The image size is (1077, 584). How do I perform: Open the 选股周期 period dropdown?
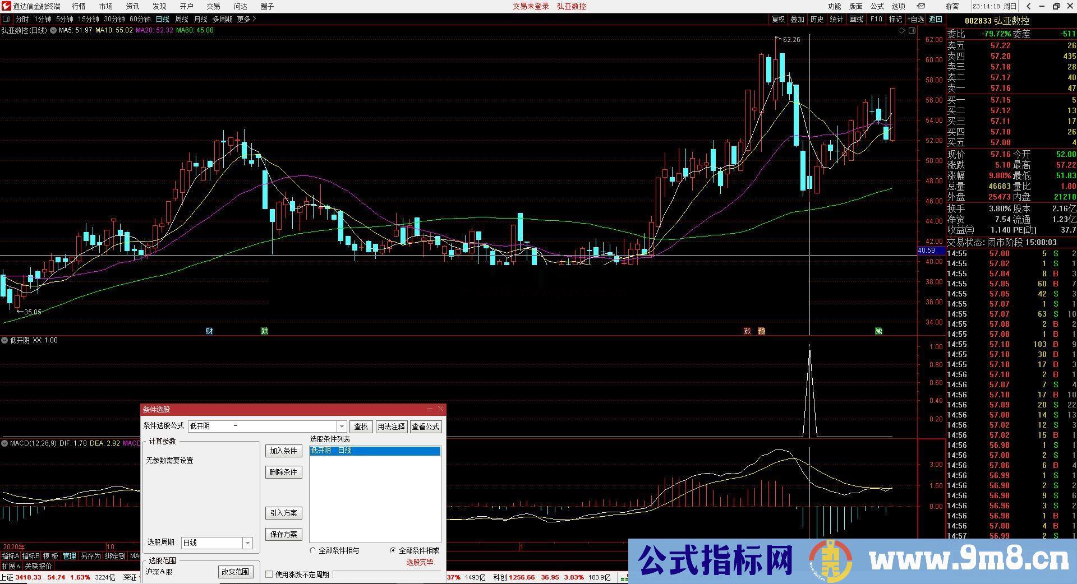click(x=247, y=543)
